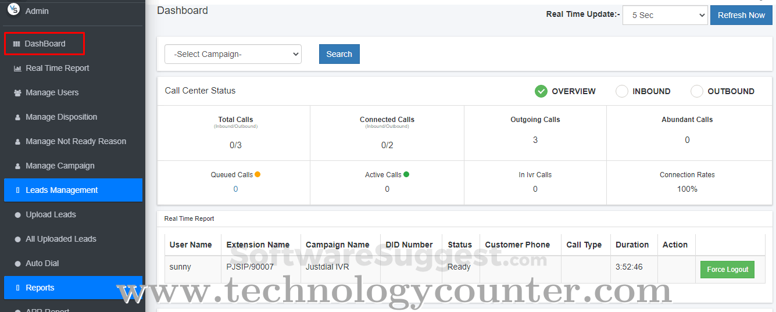Open Auto Dial submenu item
Screen dimensions: 776x312
pyautogui.click(x=42, y=263)
